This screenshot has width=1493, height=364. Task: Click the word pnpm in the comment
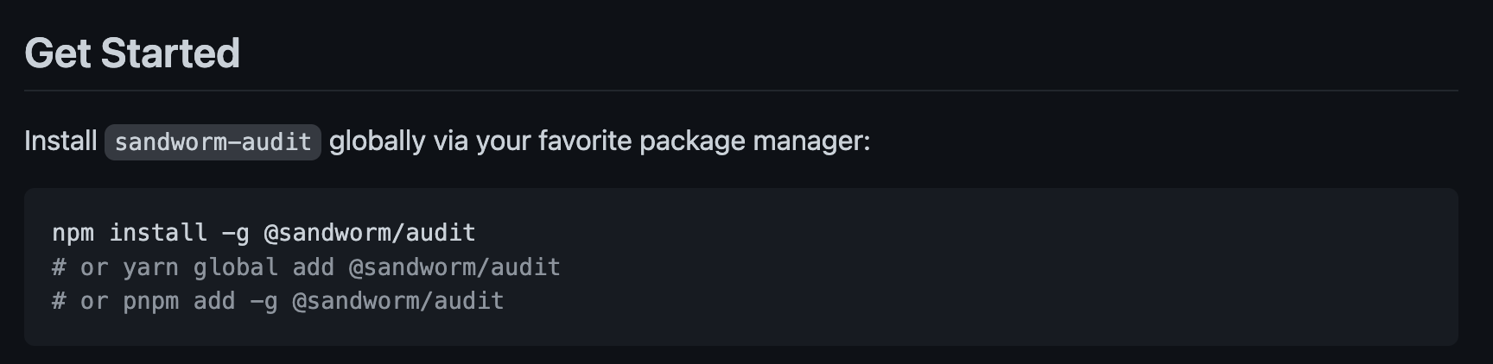click(150, 301)
